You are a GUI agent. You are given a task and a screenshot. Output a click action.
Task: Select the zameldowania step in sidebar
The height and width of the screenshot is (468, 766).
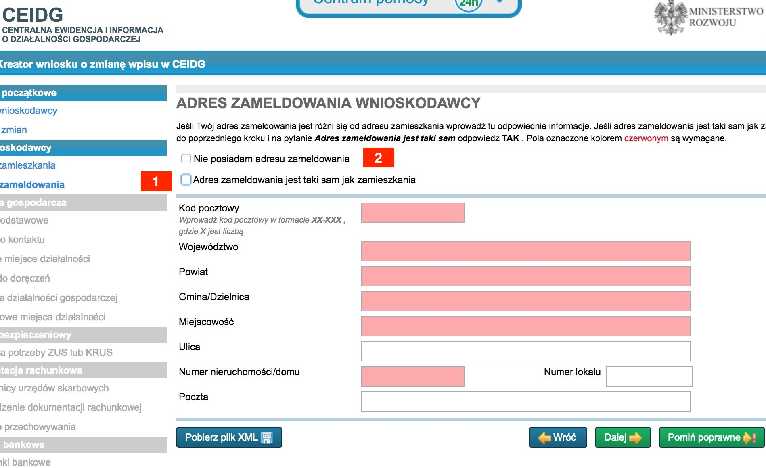click(32, 185)
